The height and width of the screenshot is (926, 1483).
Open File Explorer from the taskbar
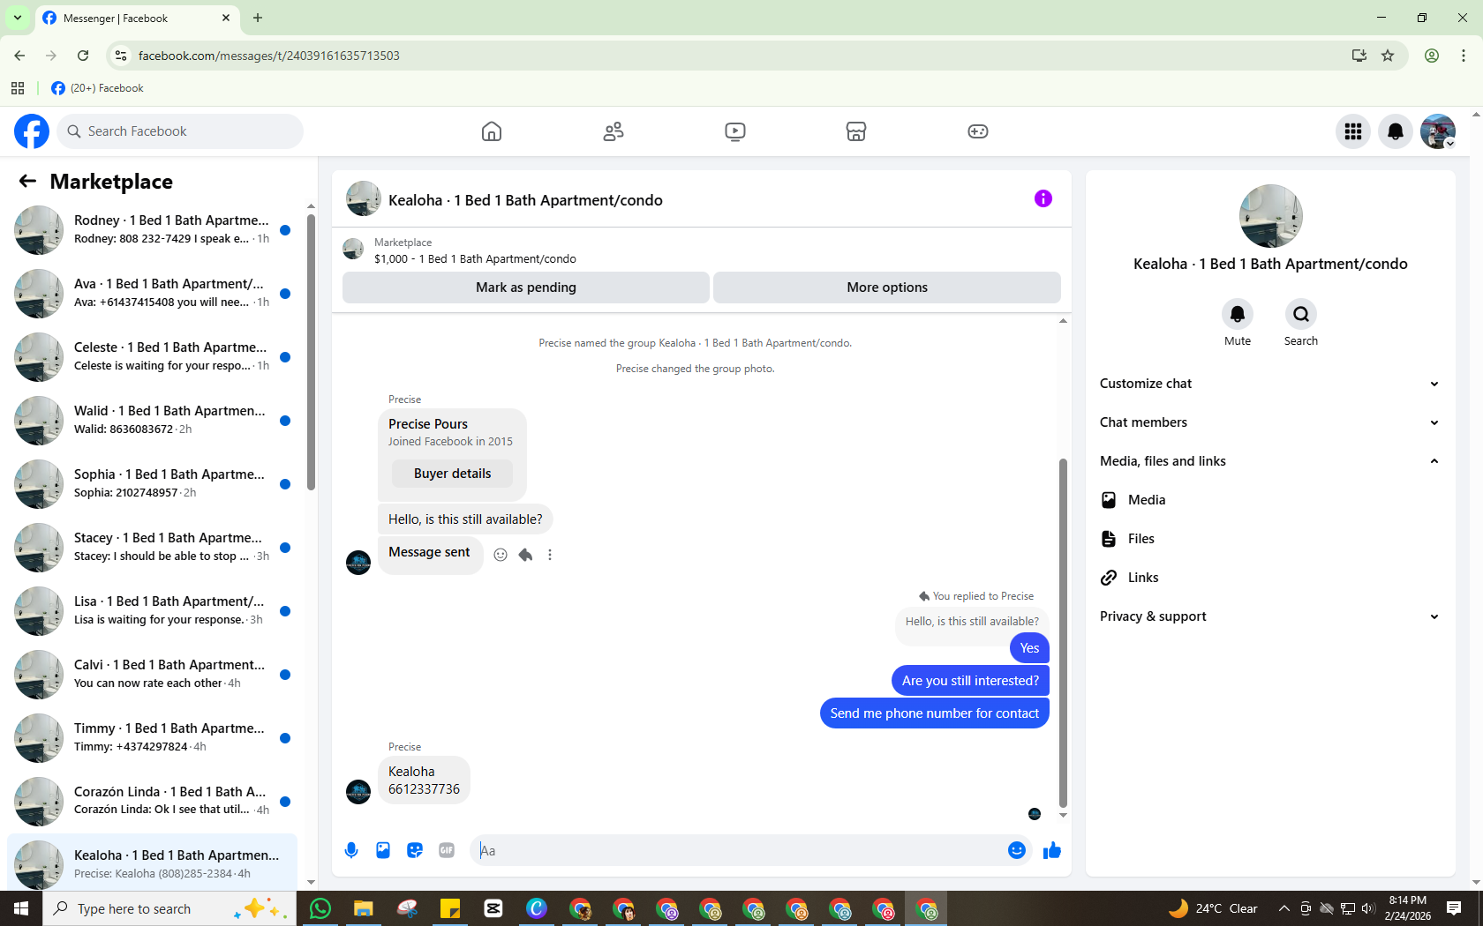pyautogui.click(x=364, y=908)
